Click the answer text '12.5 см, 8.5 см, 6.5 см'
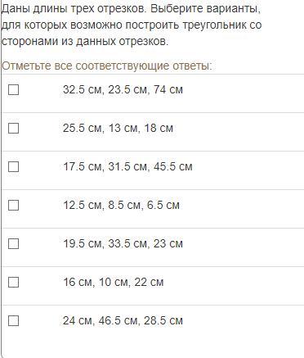 121,205
